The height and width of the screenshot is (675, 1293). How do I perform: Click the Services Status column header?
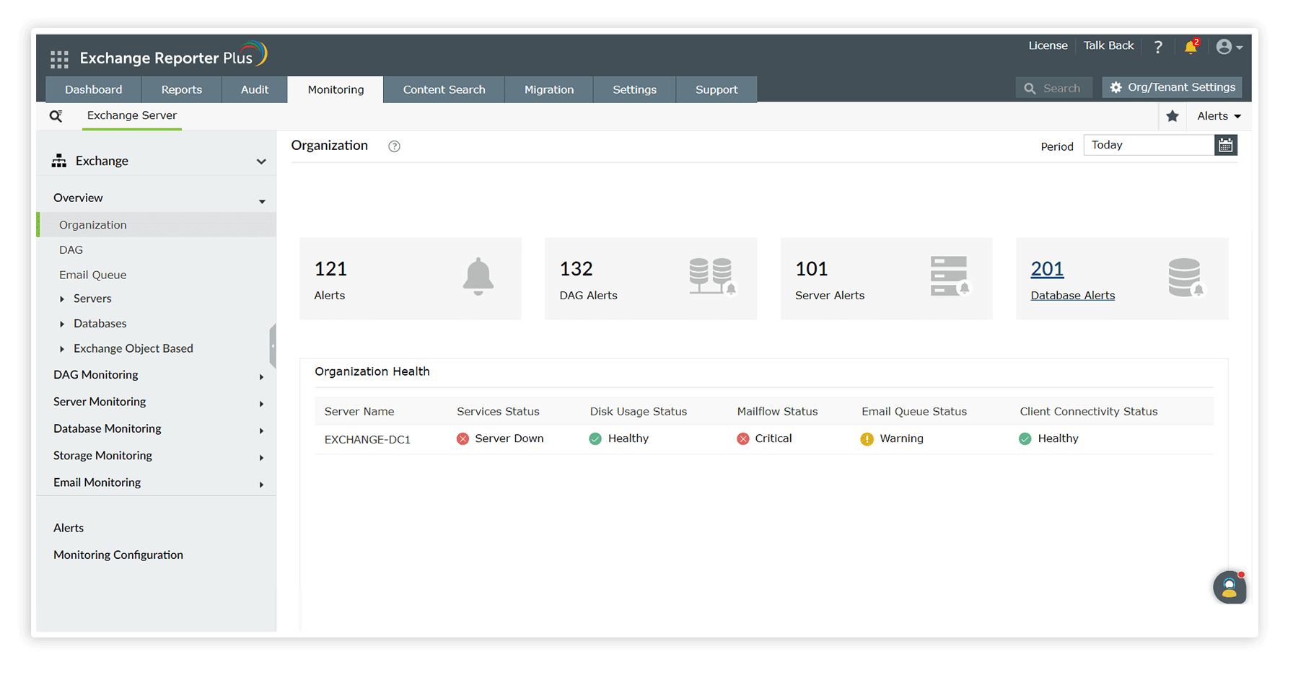coord(498,412)
